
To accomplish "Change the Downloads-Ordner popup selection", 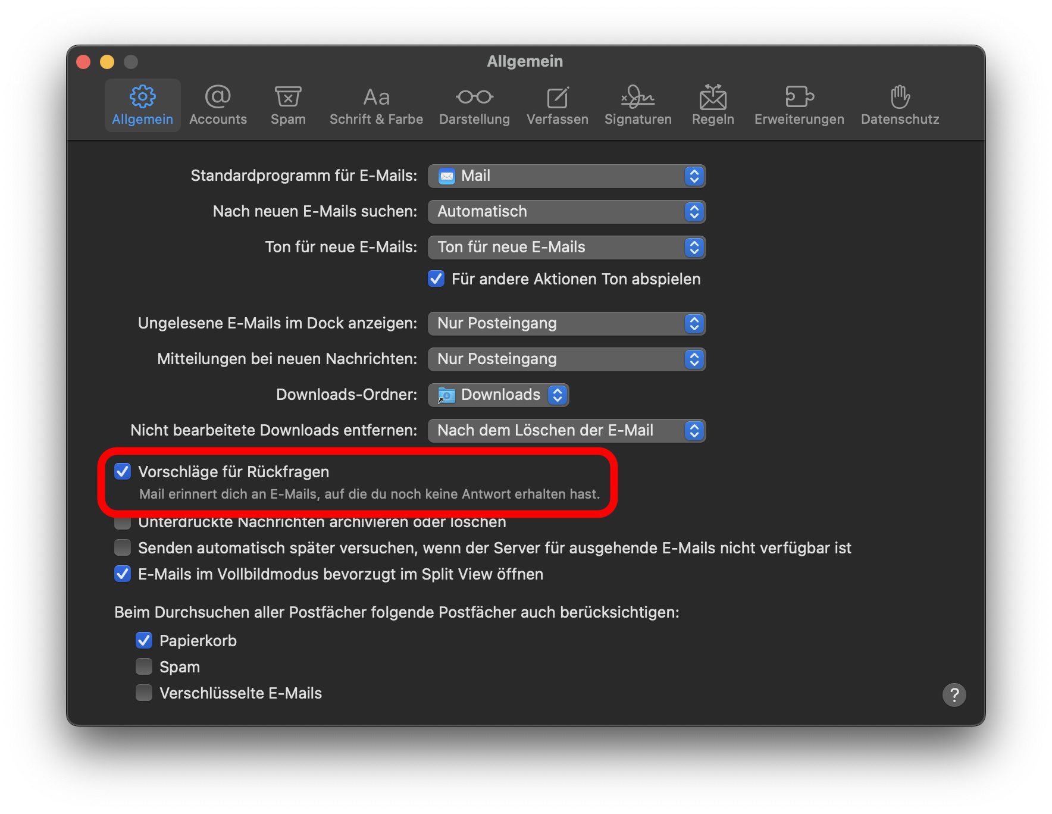I will pyautogui.click(x=499, y=395).
